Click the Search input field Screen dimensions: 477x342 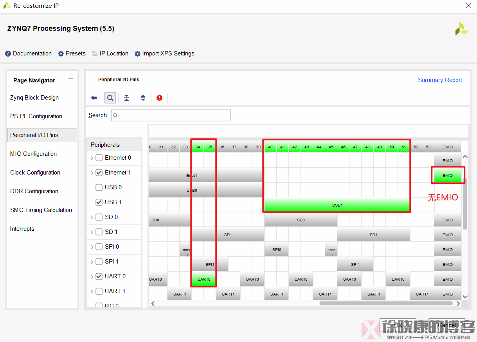pos(171,115)
